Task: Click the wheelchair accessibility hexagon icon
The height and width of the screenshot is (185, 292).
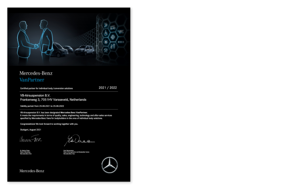Action: 106,33
